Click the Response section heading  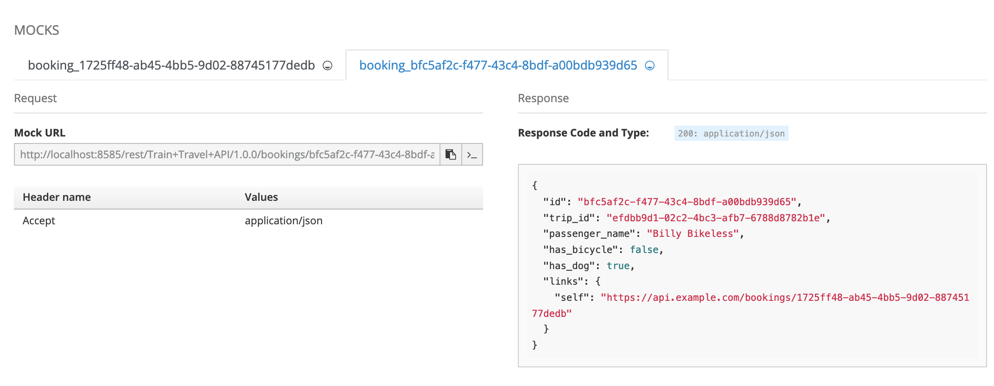click(x=543, y=98)
